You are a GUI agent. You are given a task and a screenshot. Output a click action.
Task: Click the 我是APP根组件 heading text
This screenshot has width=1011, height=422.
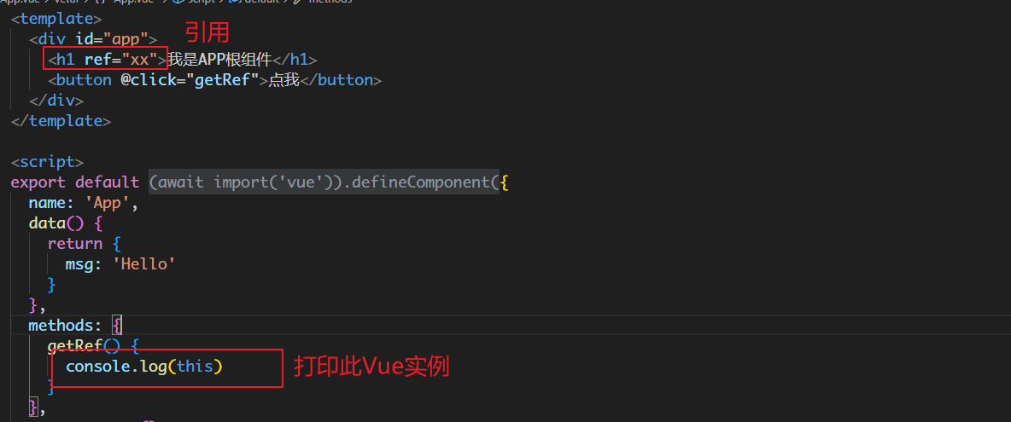(x=219, y=60)
